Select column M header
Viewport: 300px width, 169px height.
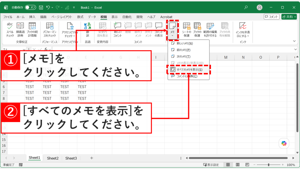point(226,57)
